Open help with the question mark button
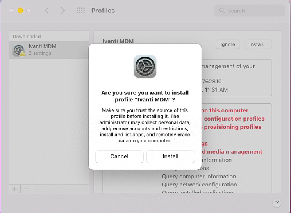Screen dimensions: 291x213 [x=277, y=203]
